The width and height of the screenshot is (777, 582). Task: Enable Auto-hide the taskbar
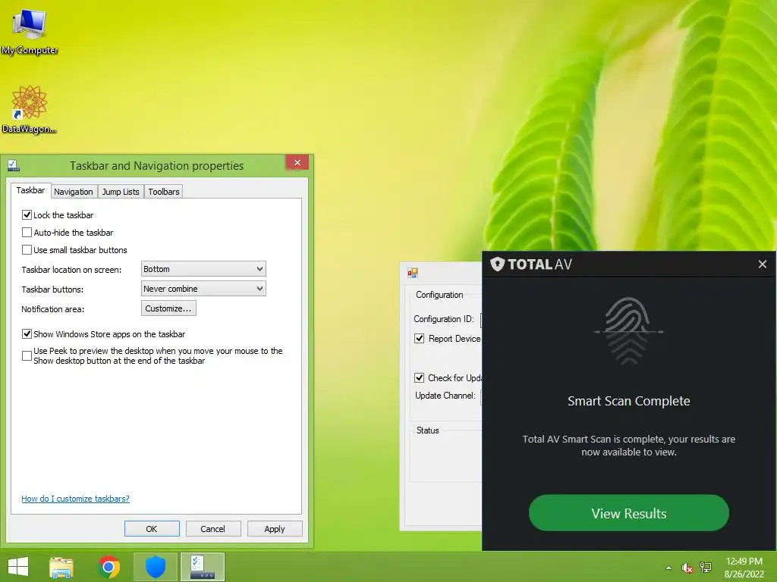tap(27, 233)
